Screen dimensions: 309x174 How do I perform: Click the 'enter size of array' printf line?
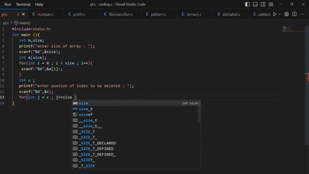click(x=57, y=46)
